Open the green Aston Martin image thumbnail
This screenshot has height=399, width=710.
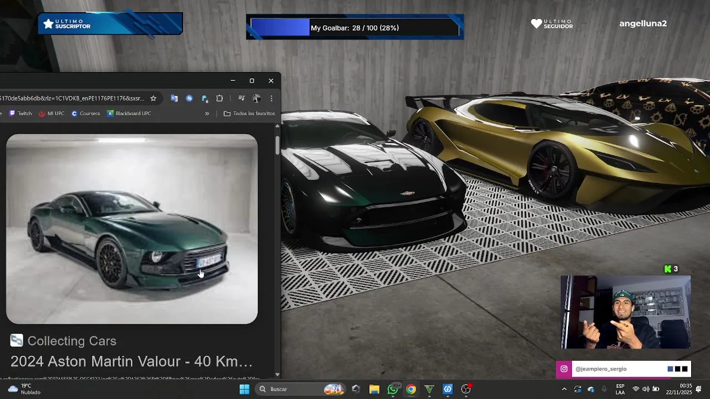(x=132, y=229)
